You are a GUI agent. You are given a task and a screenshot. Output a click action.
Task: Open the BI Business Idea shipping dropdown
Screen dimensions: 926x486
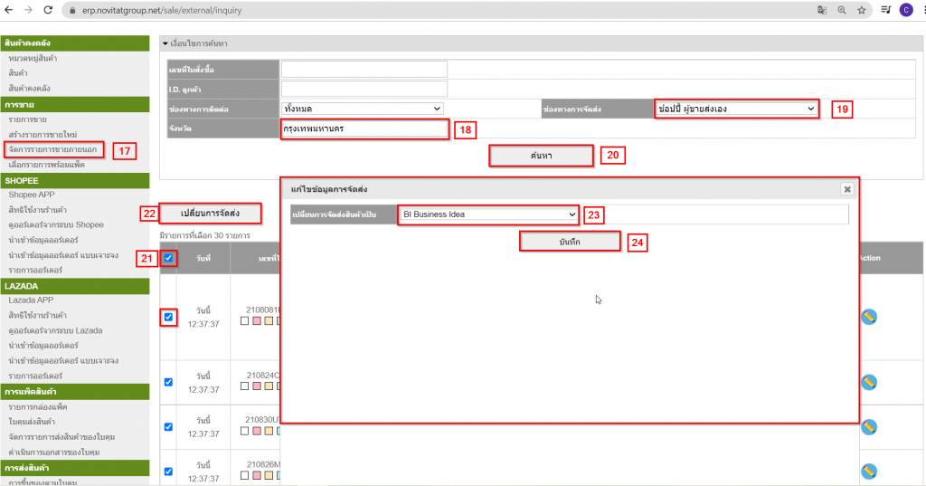tap(487, 214)
